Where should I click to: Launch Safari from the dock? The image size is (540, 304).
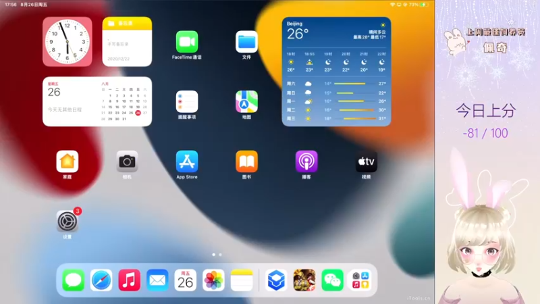coord(101,280)
